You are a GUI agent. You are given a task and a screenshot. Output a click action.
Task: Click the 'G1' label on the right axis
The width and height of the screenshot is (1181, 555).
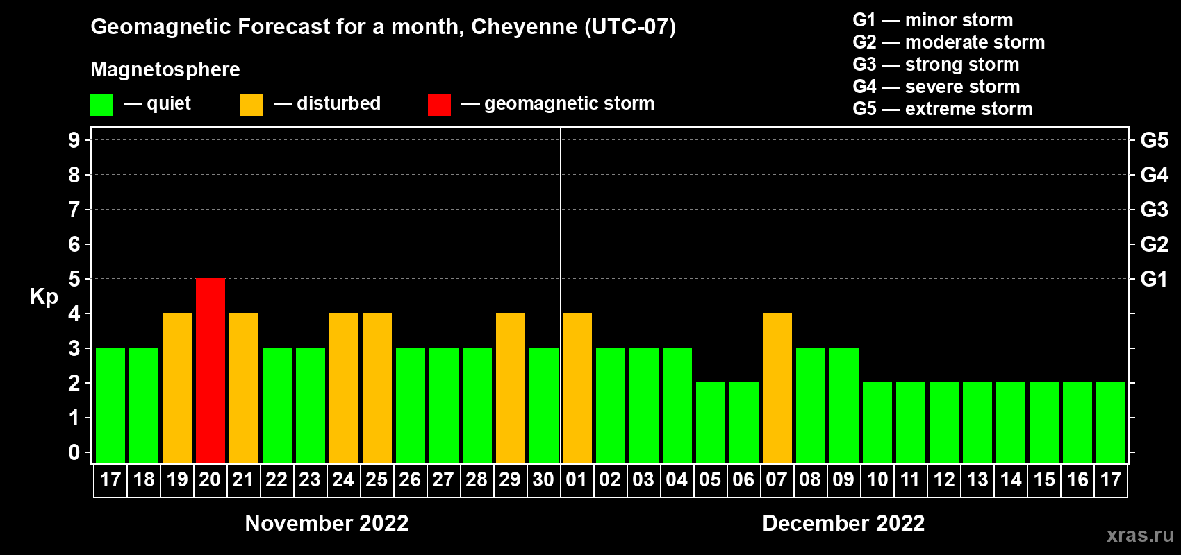1154,279
